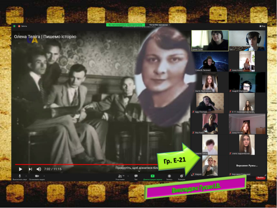Viewport: 277px width, 208px height.
Task: Click the Прокрутіть, щоб дізнатися більше text
Action: (137, 168)
